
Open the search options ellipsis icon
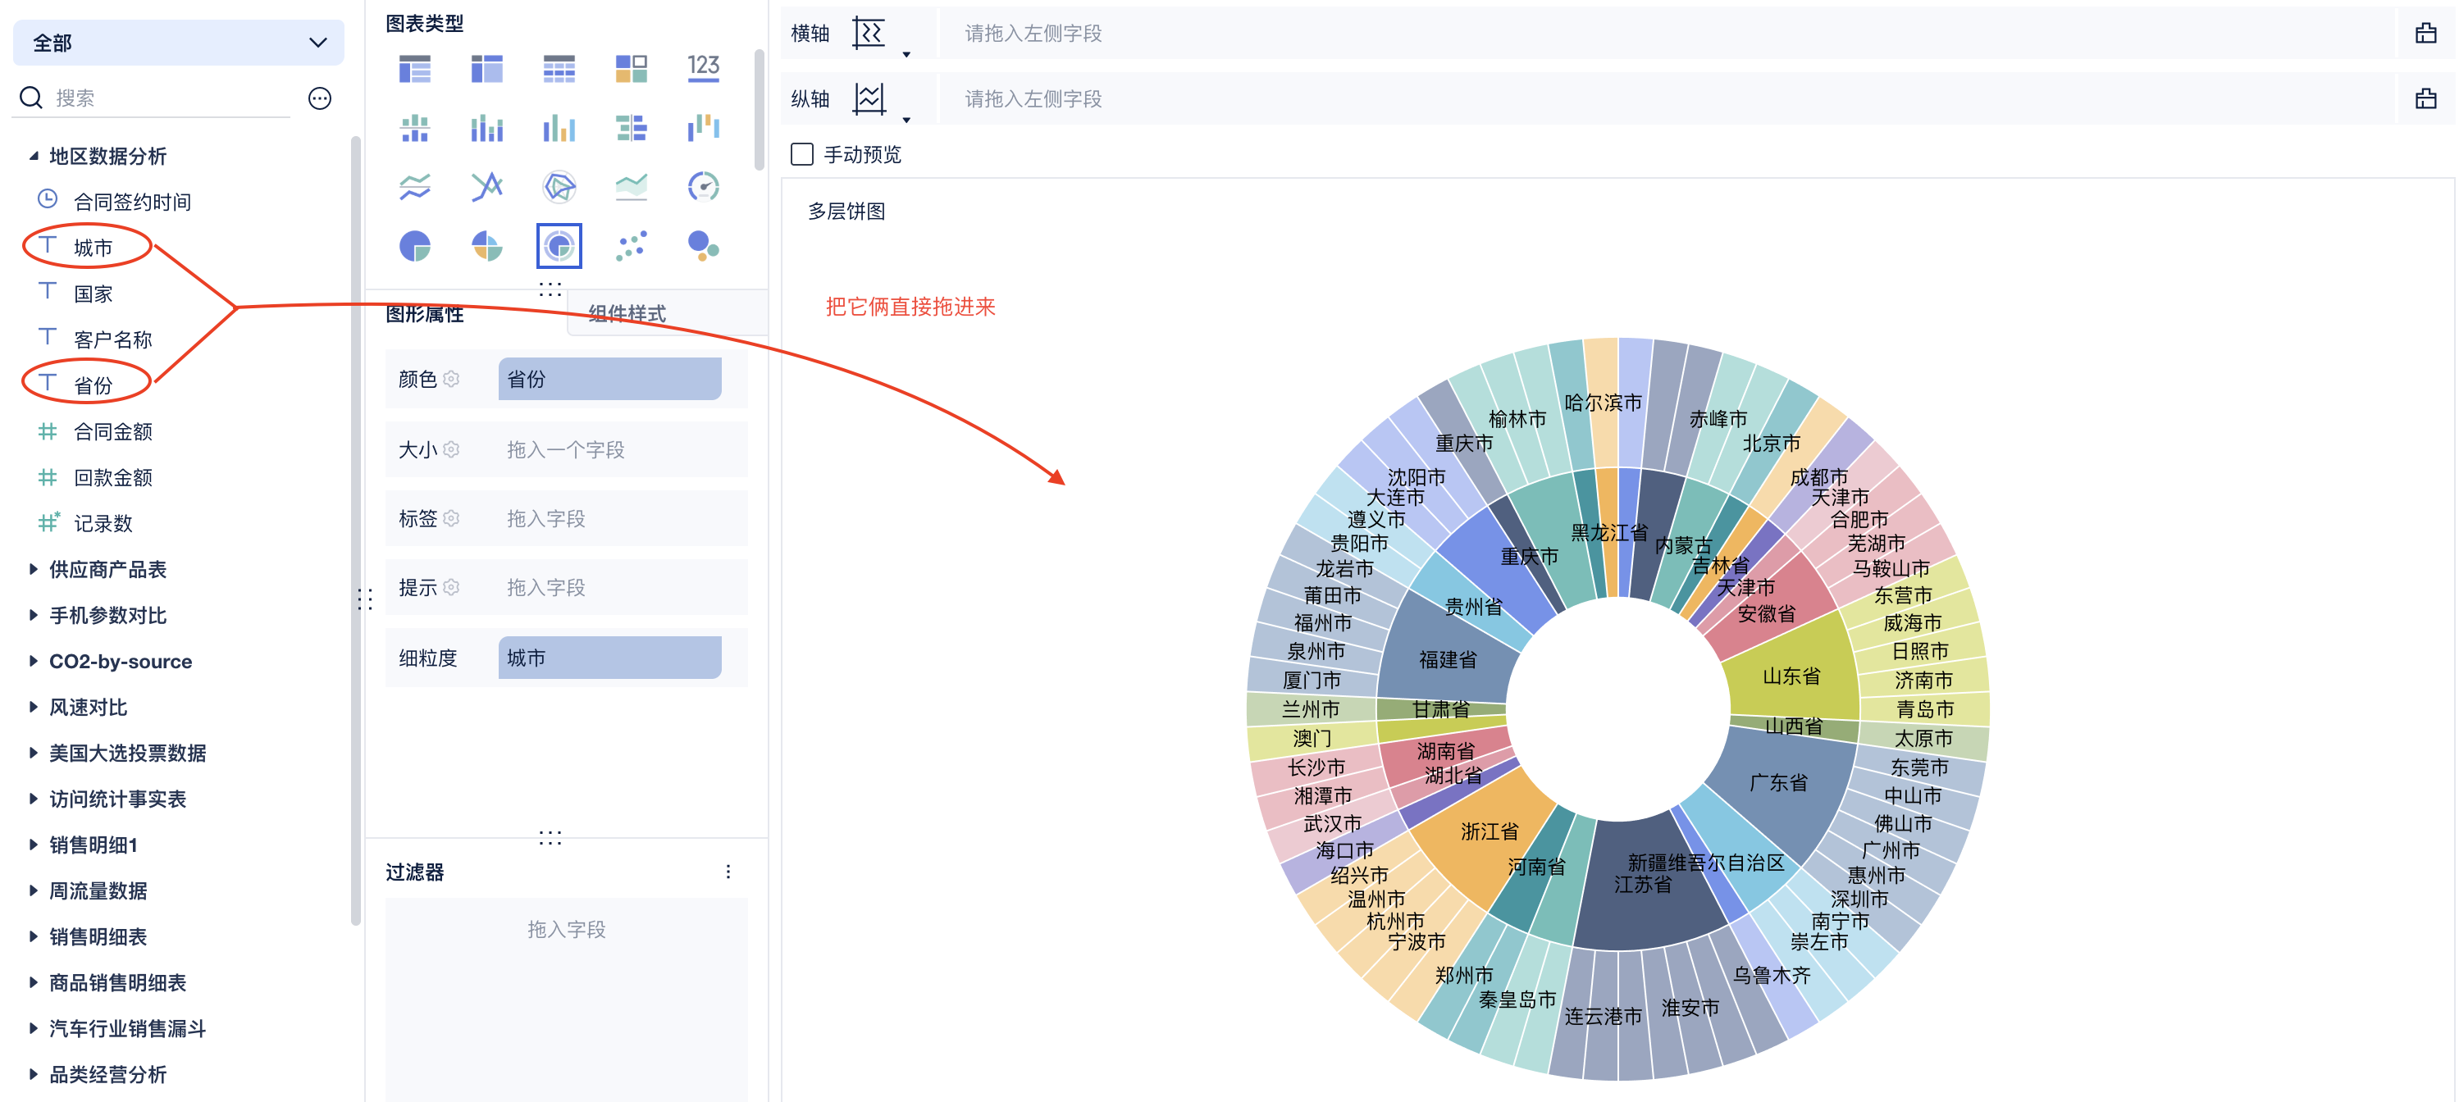coord(320,98)
